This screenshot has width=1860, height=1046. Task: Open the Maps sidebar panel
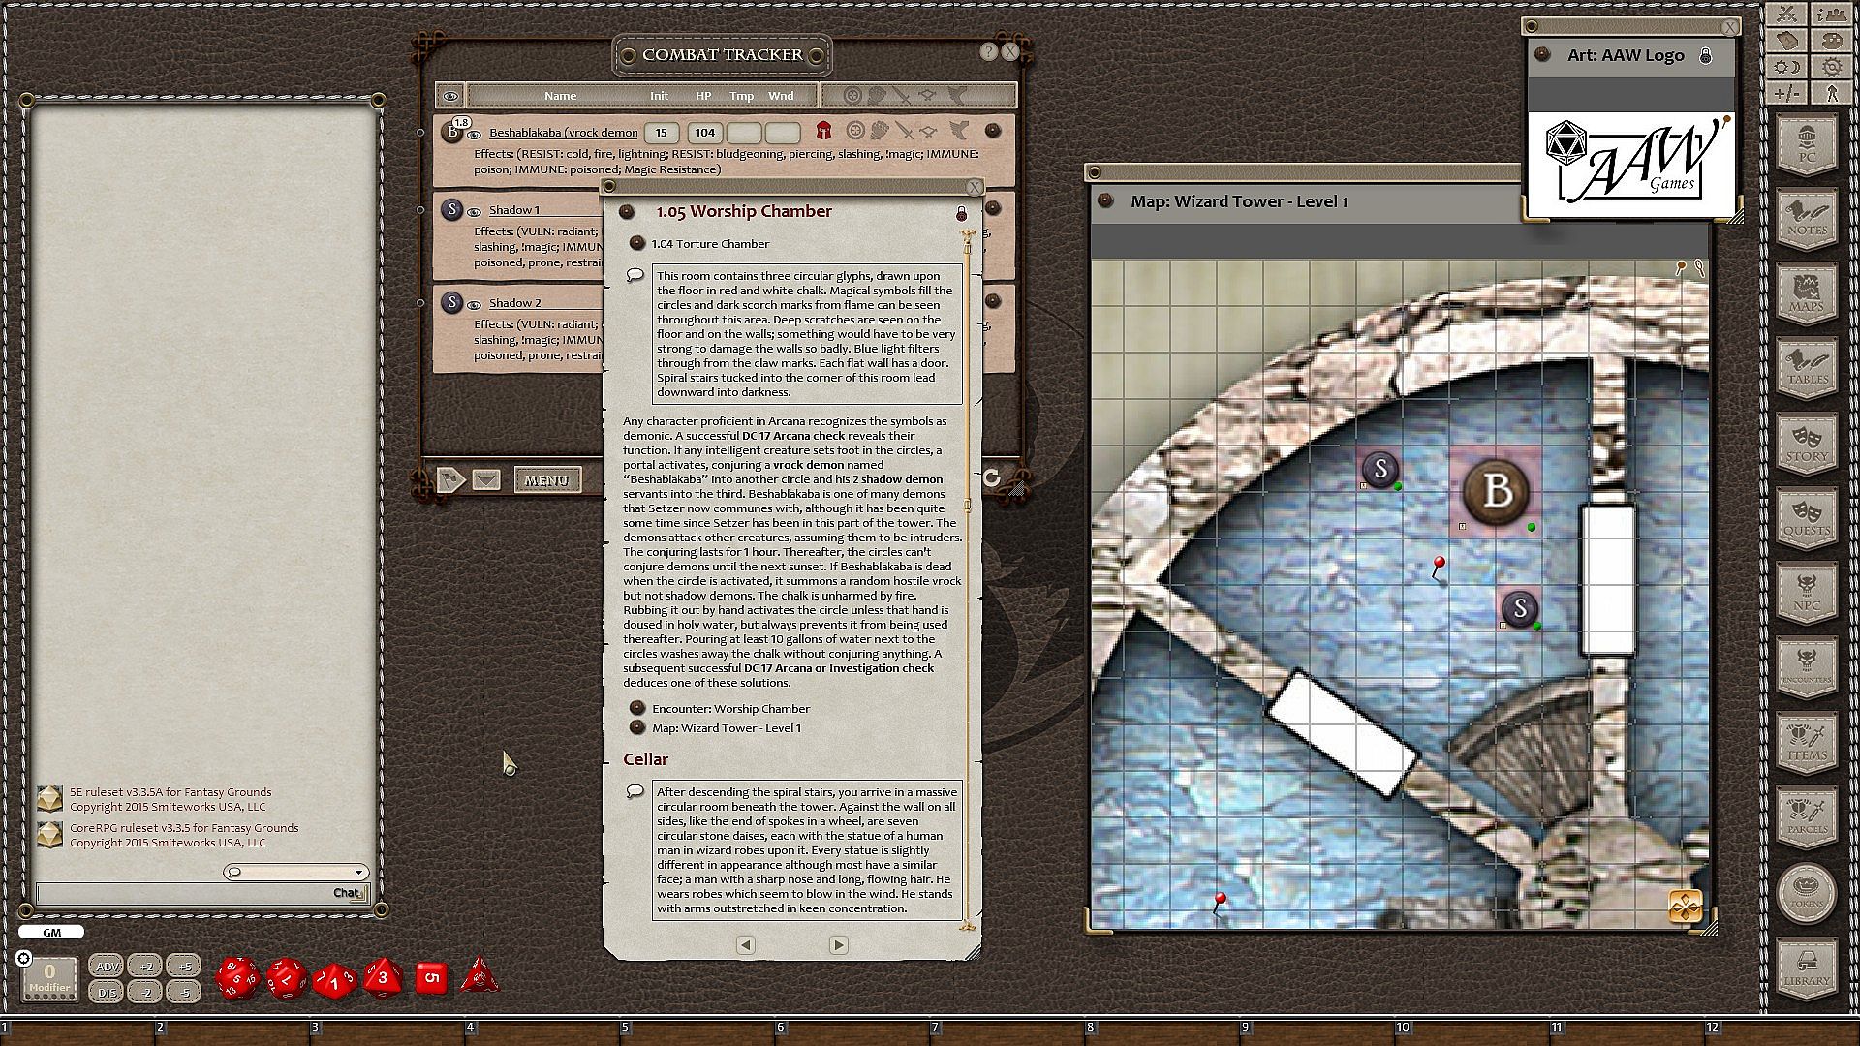click(x=1806, y=293)
